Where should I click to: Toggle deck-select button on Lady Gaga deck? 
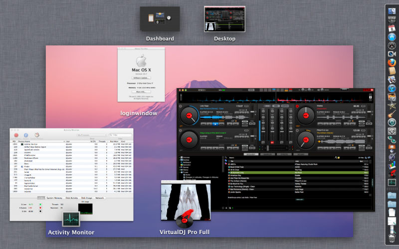(x=181, y=106)
